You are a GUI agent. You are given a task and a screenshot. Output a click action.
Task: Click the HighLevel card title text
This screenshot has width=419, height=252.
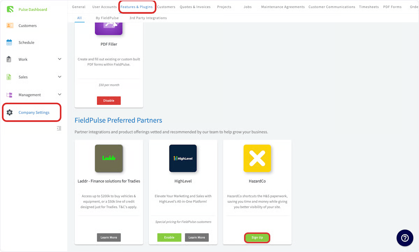[x=183, y=181]
